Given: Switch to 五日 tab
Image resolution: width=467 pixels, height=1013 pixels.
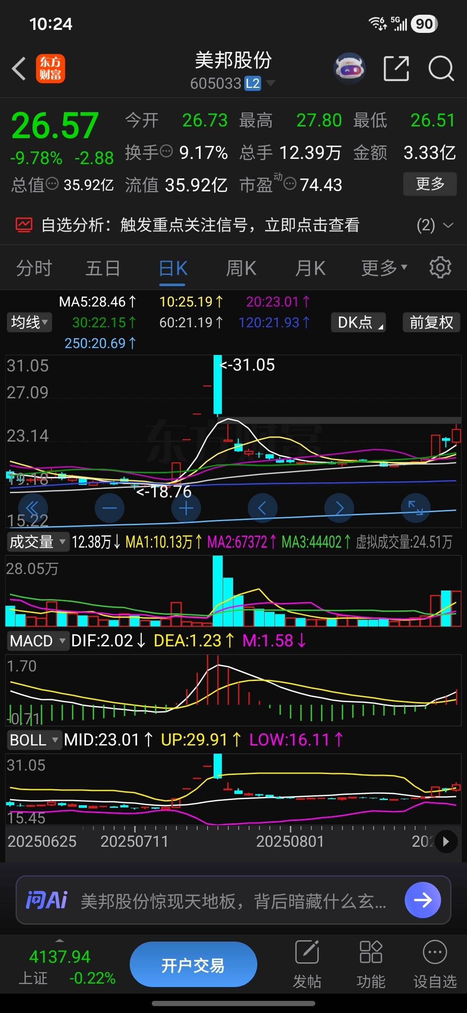Looking at the screenshot, I should pos(103,268).
